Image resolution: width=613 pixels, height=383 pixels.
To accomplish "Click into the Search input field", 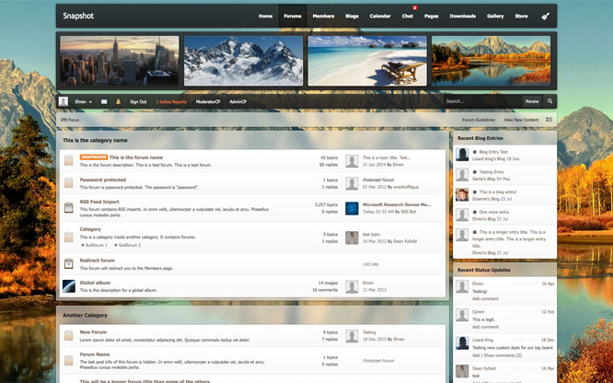I will click(x=479, y=101).
